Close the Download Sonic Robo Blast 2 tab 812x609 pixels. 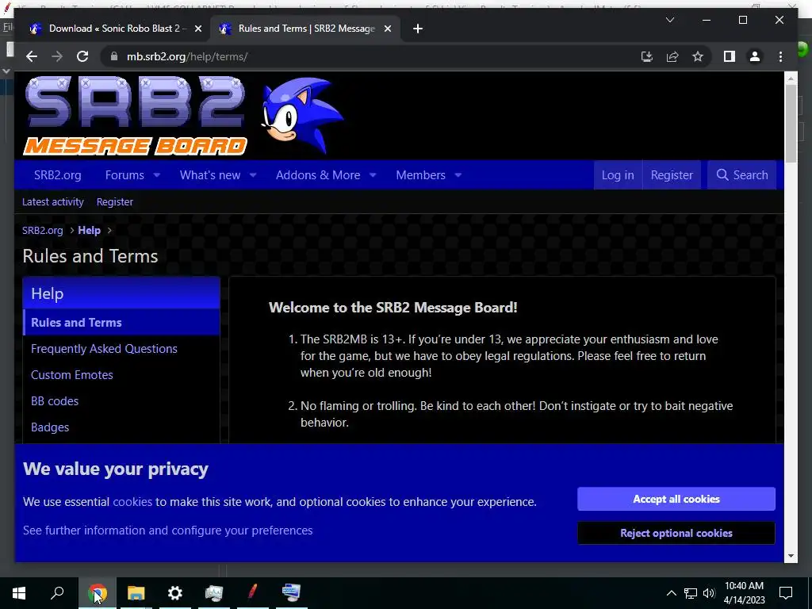(197, 29)
